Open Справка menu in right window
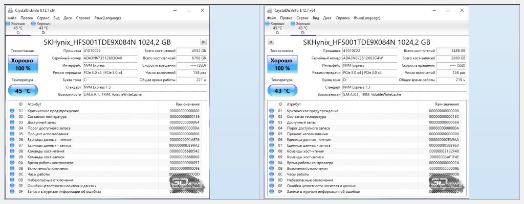This screenshot has width=524, height=204. point(342,18)
